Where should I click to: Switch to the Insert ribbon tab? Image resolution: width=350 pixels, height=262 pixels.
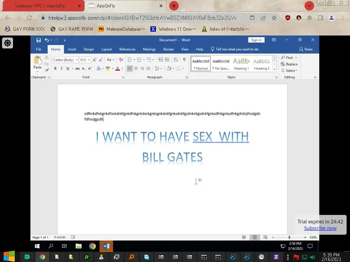click(72, 49)
